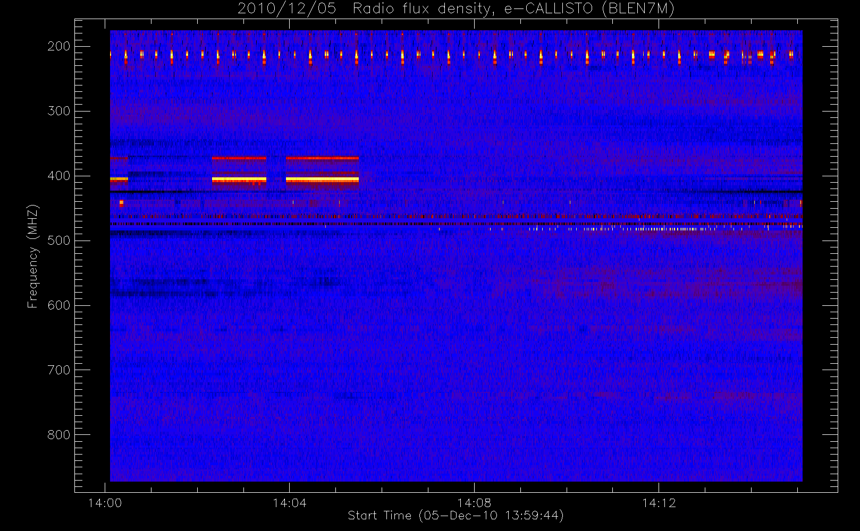Click the thin red band above the bright yellow 14:04 burst
860x531 pixels.
coord(322,158)
